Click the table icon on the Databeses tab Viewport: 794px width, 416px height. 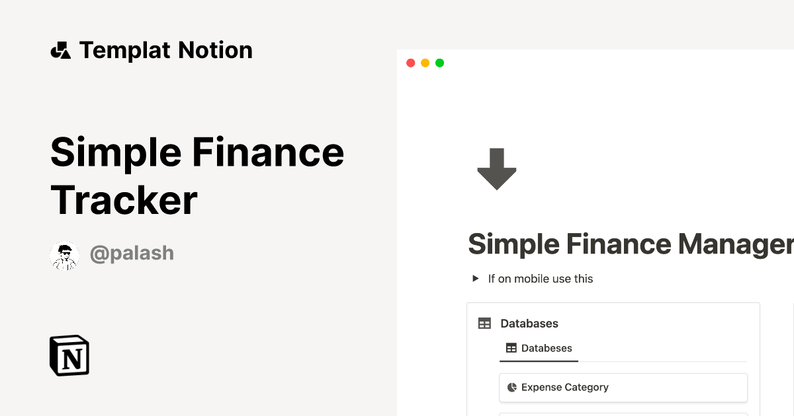coord(510,348)
